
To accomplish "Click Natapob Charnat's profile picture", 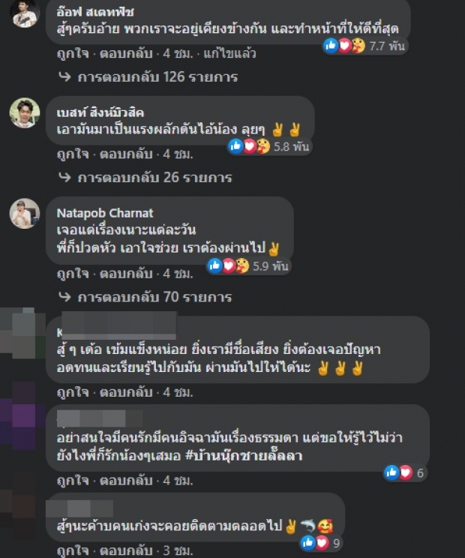I will (25, 214).
